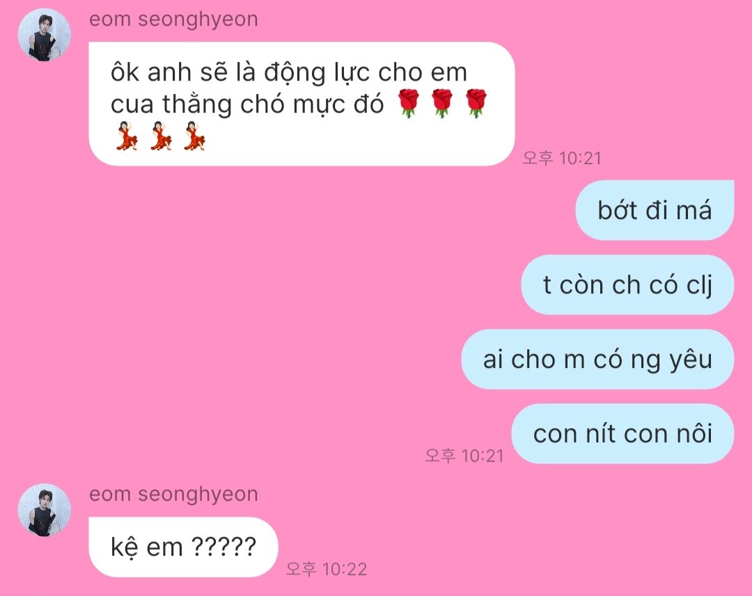Viewport: 752px width, 596px height.
Task: Click the middle dancing woman emoji
Action: click(x=161, y=136)
